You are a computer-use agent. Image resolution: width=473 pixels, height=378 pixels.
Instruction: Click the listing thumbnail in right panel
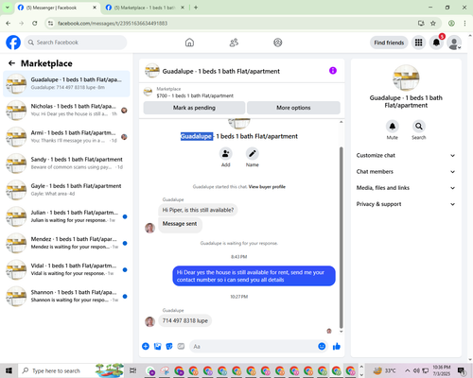click(x=406, y=77)
